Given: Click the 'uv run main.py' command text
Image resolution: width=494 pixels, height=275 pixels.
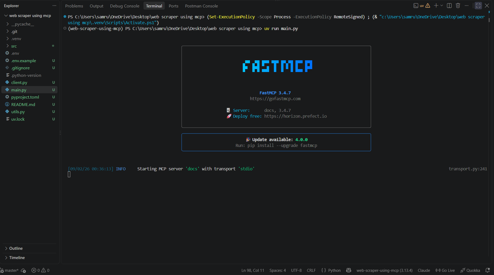Looking at the screenshot, I should 281,29.
